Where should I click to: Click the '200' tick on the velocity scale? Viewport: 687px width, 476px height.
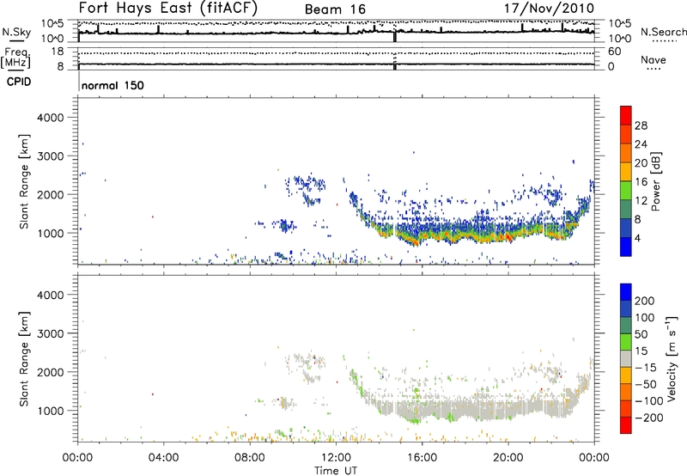(645, 301)
